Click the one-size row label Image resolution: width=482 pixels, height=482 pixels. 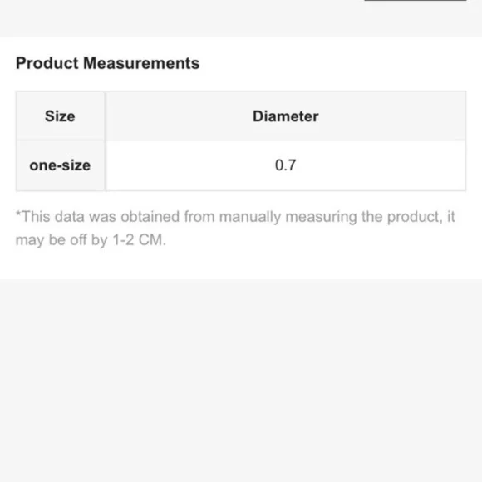[60, 165]
